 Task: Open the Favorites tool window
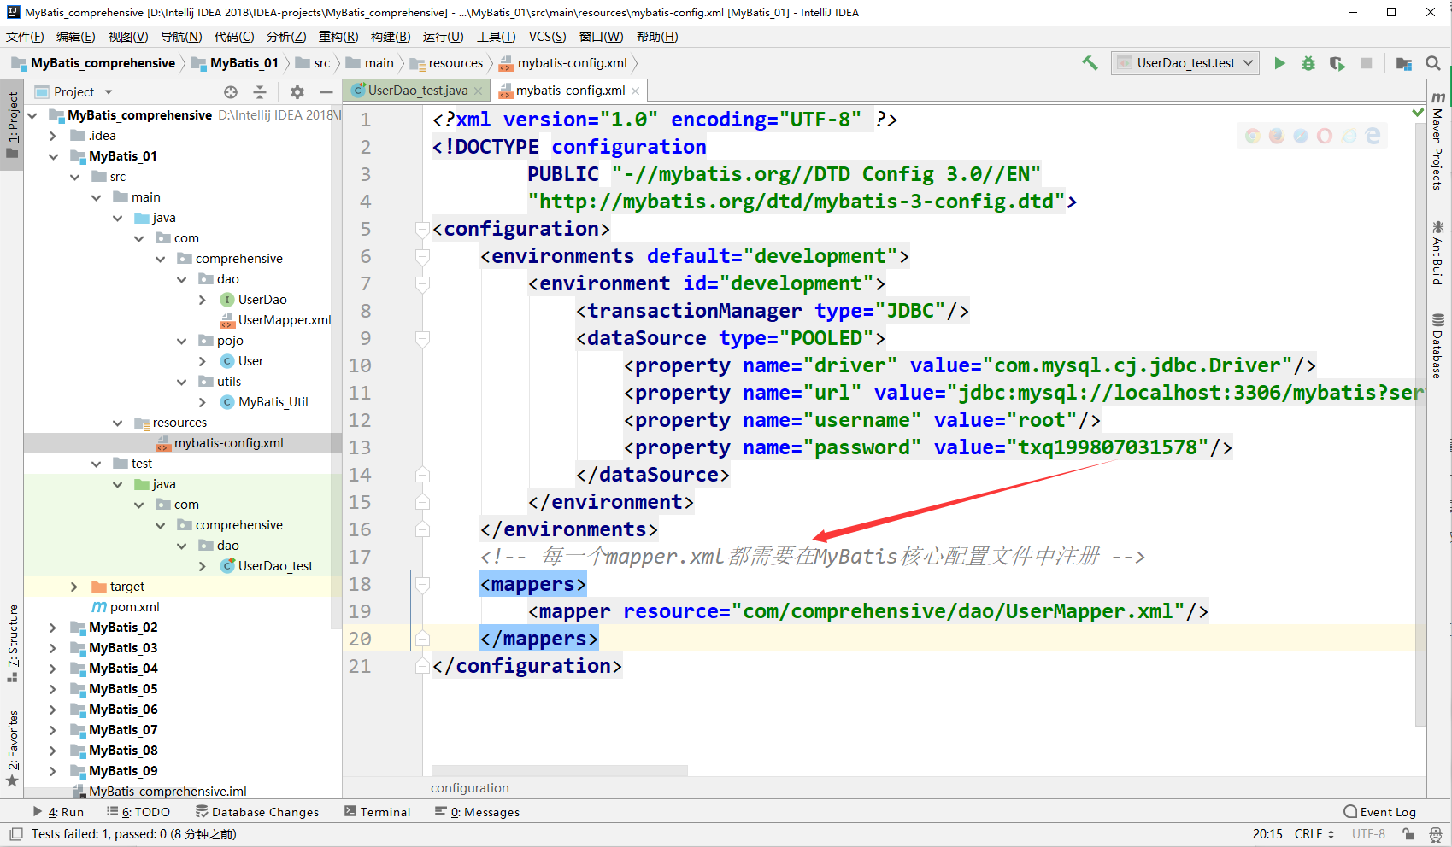[x=13, y=749]
